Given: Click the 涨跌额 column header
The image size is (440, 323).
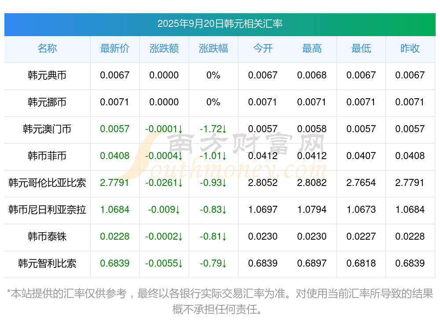Looking at the screenshot, I should 164,48.
